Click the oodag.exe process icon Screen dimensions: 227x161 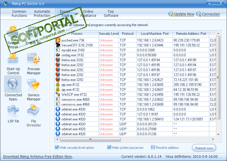[58, 55]
